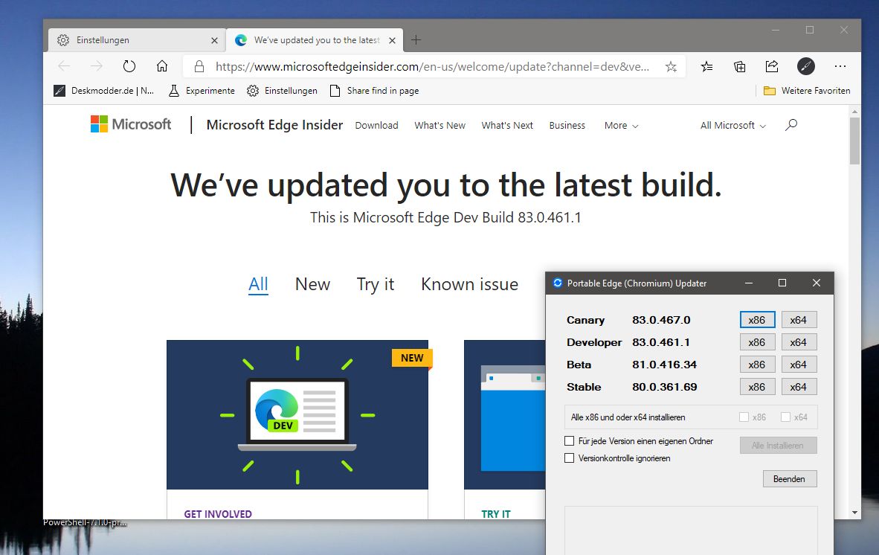Select the 'We've updated you to the latest' tab
The width and height of the screenshot is (879, 555).
pos(314,40)
